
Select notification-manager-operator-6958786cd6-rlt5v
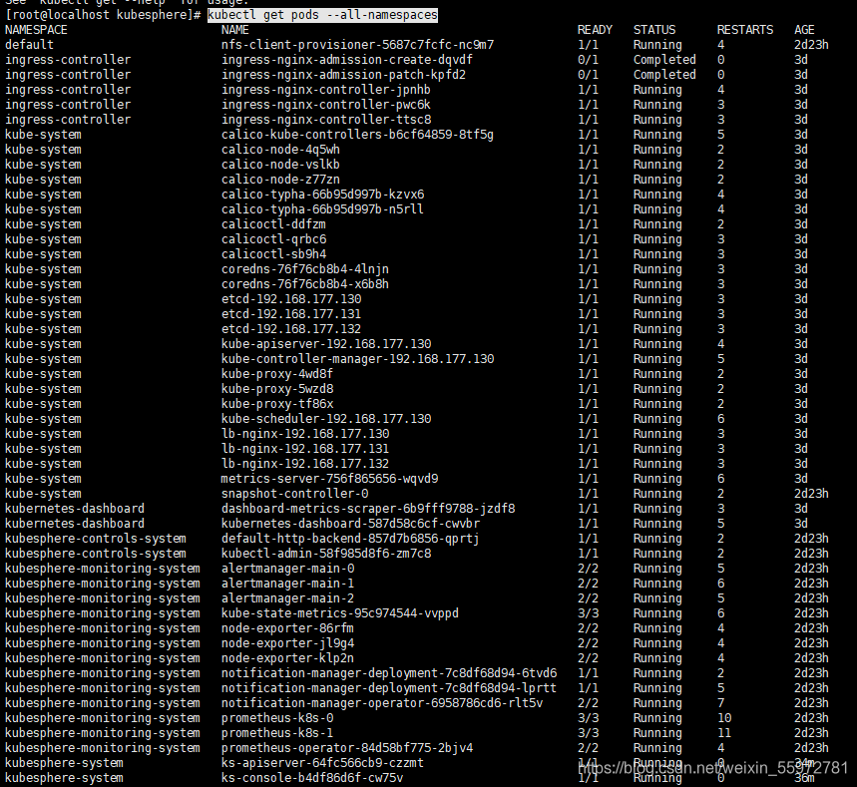pos(382,703)
